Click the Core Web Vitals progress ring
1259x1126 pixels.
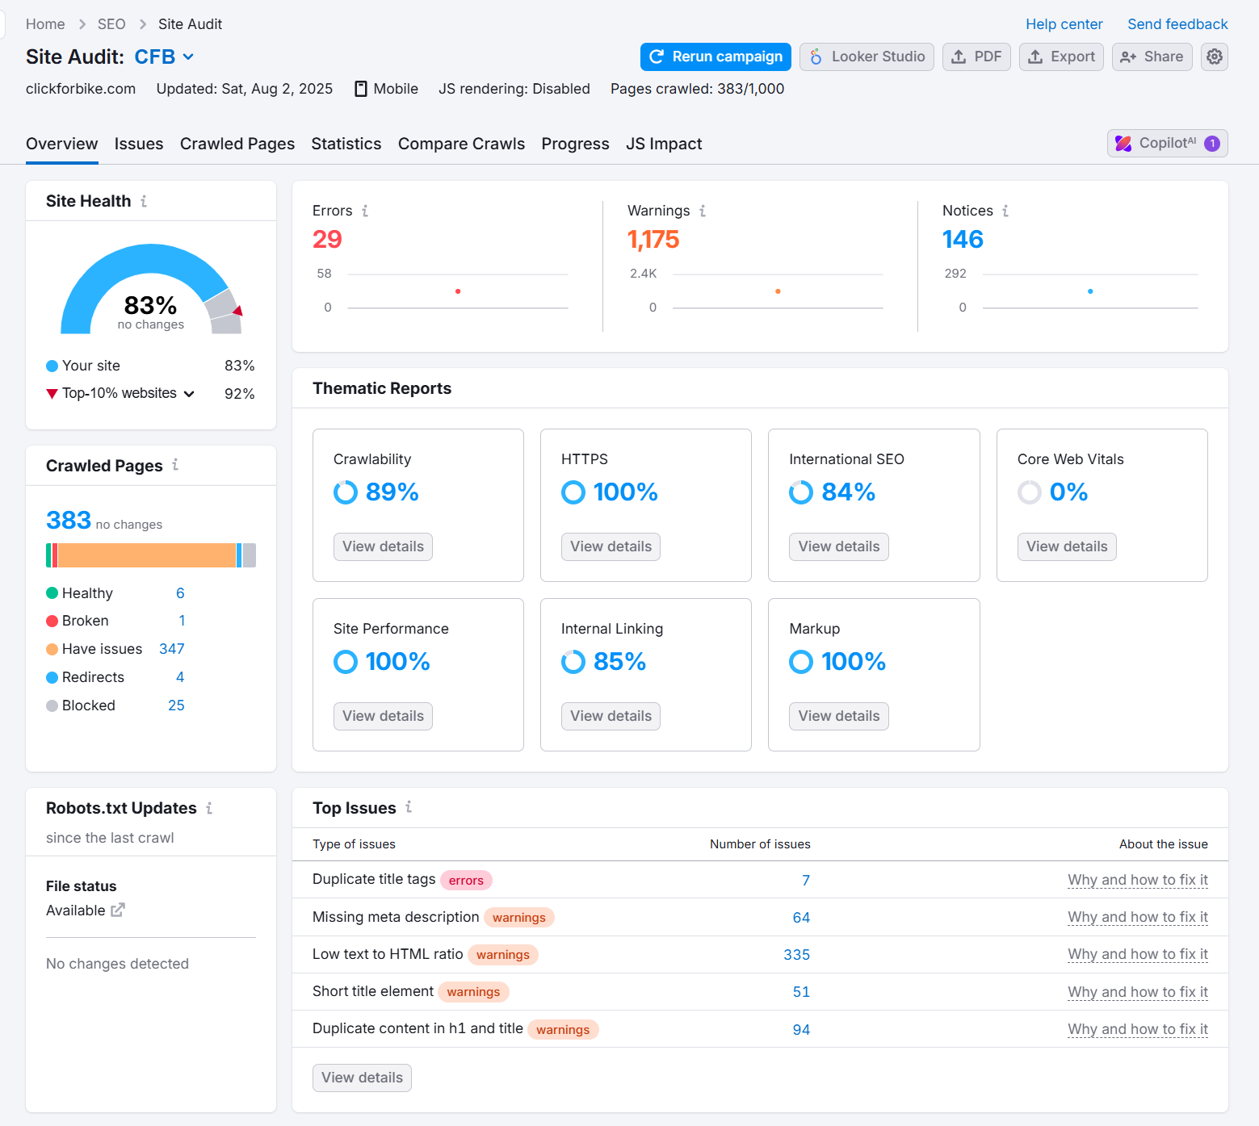point(1030,492)
